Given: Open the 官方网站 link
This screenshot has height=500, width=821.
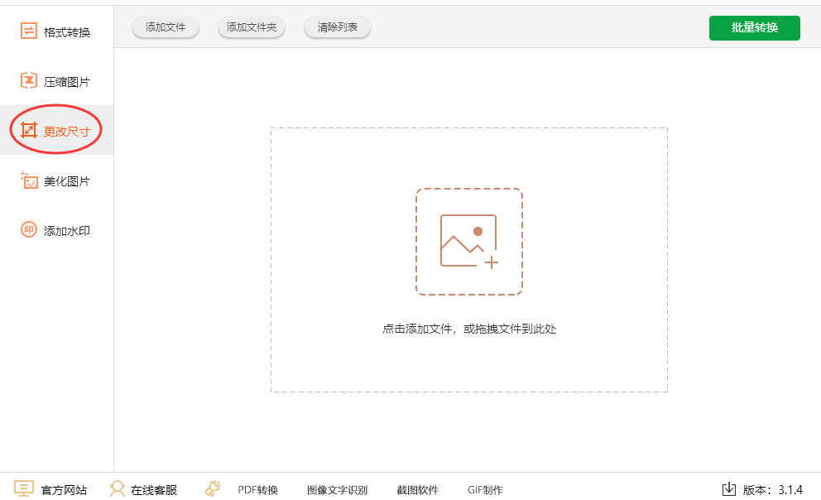Looking at the screenshot, I should pyautogui.click(x=64, y=490).
